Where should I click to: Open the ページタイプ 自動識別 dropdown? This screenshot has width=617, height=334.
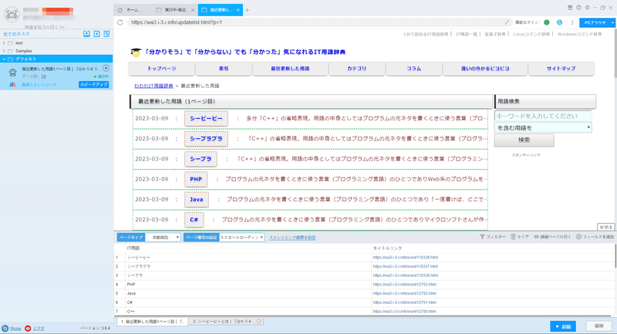pyautogui.click(x=163, y=238)
